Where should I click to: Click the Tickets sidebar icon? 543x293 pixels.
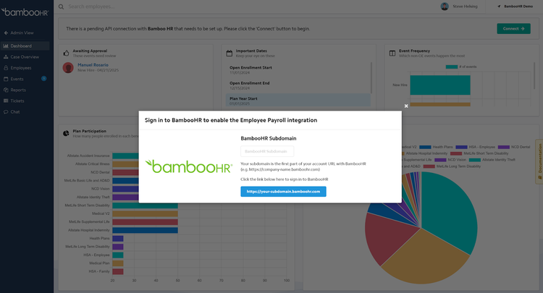[6, 101]
